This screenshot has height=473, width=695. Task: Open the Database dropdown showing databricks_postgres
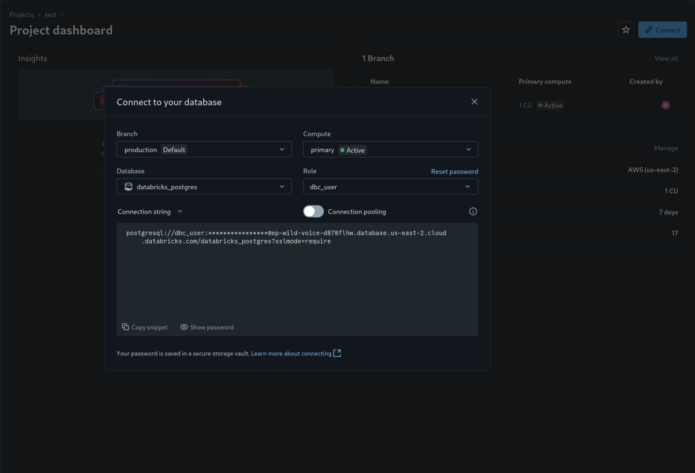(x=204, y=187)
